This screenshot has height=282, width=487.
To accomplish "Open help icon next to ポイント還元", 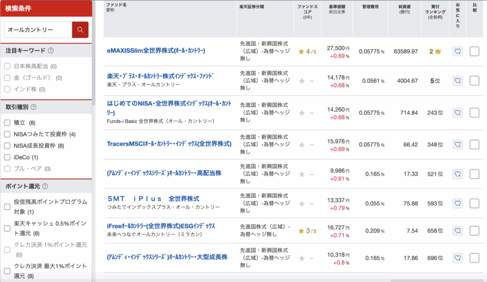I will coord(45,186).
